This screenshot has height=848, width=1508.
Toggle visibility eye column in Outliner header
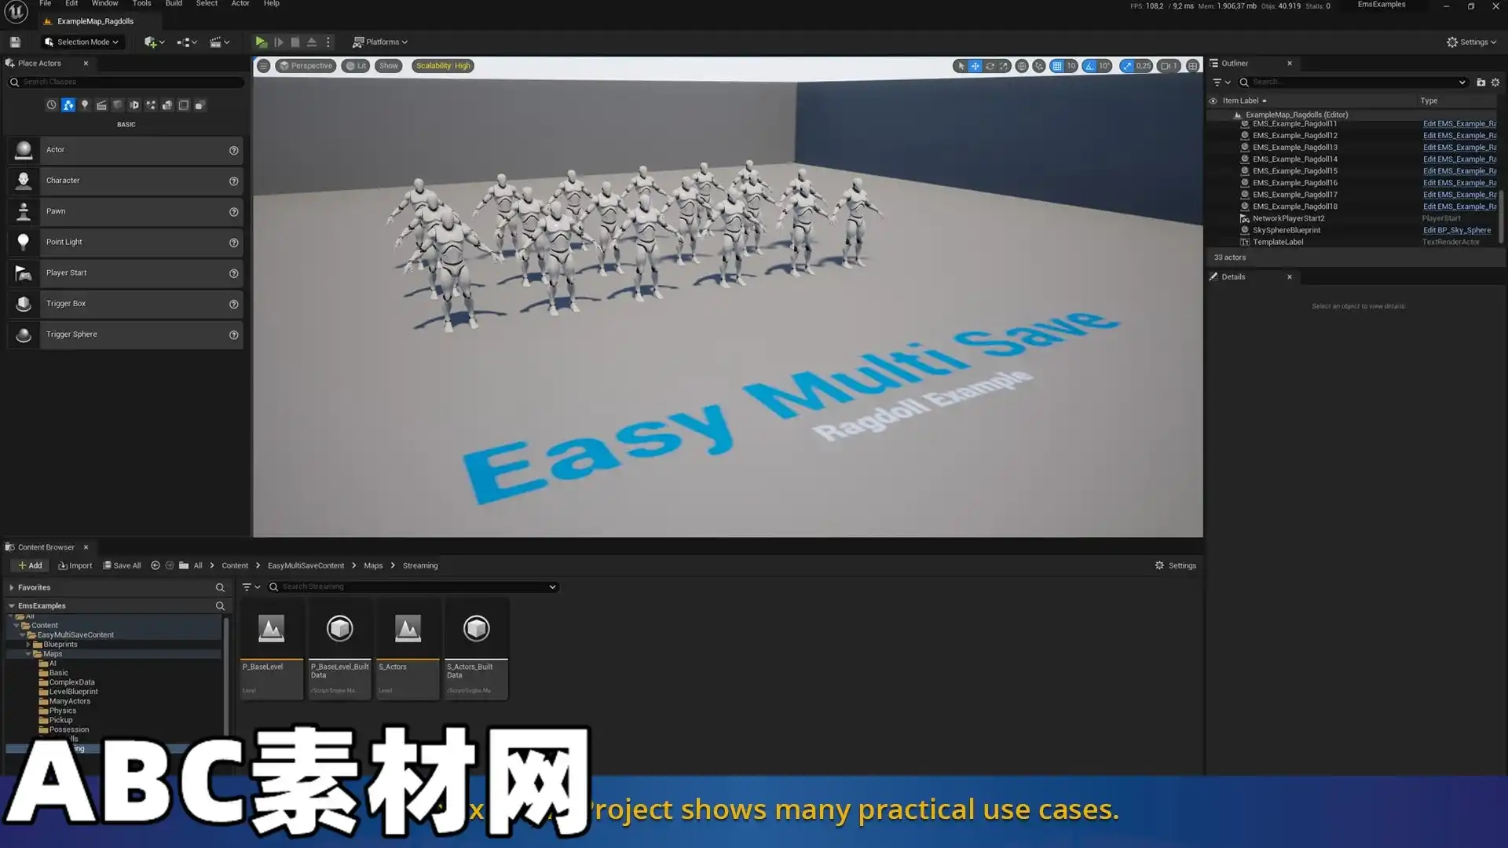pos(1213,101)
